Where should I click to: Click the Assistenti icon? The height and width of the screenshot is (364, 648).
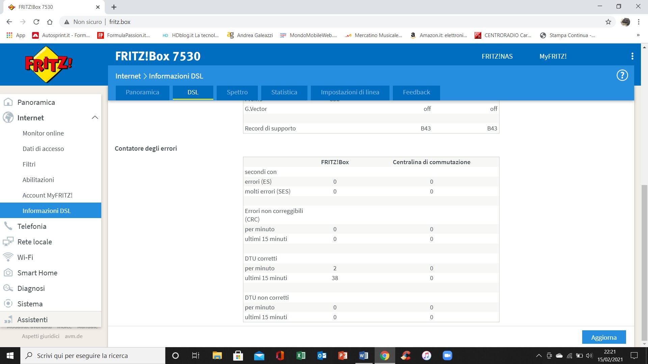point(8,320)
